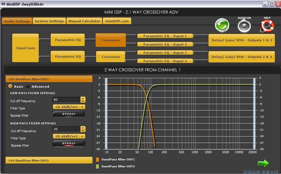The height and width of the screenshot is (174, 281).
Task: Open Parametric EQ - Ouput 4
Action: click(x=165, y=61)
